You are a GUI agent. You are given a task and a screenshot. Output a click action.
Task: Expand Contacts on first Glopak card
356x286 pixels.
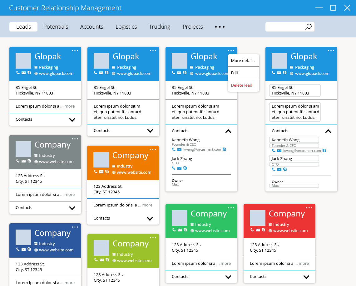coord(72,120)
